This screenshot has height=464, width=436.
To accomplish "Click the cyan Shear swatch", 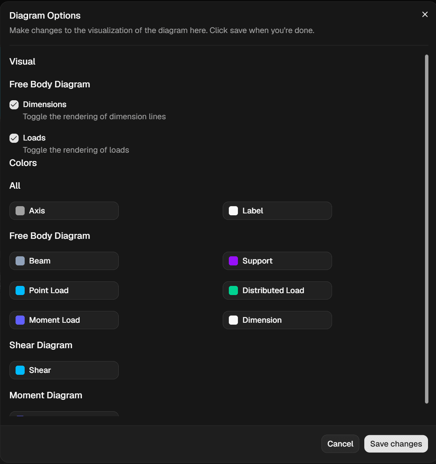I will click(x=20, y=370).
